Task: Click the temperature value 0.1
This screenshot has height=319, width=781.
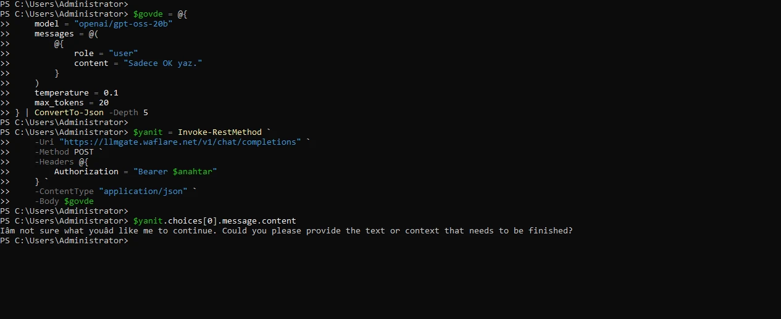Action: (111, 93)
